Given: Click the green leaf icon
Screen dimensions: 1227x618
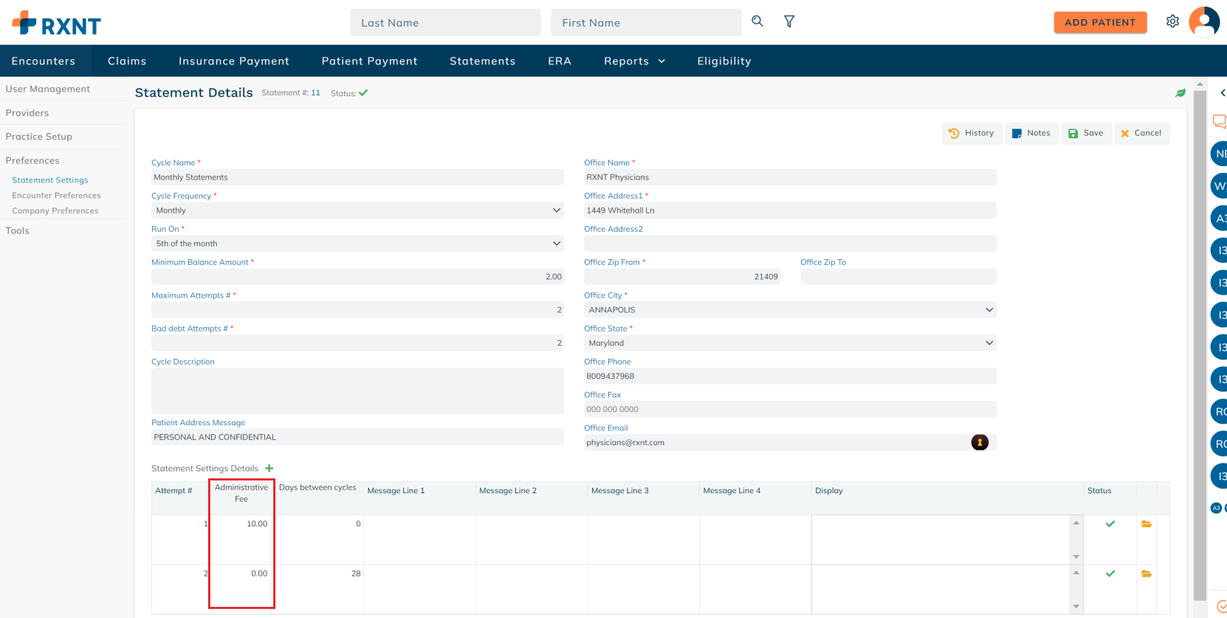Looking at the screenshot, I should tap(1180, 93).
